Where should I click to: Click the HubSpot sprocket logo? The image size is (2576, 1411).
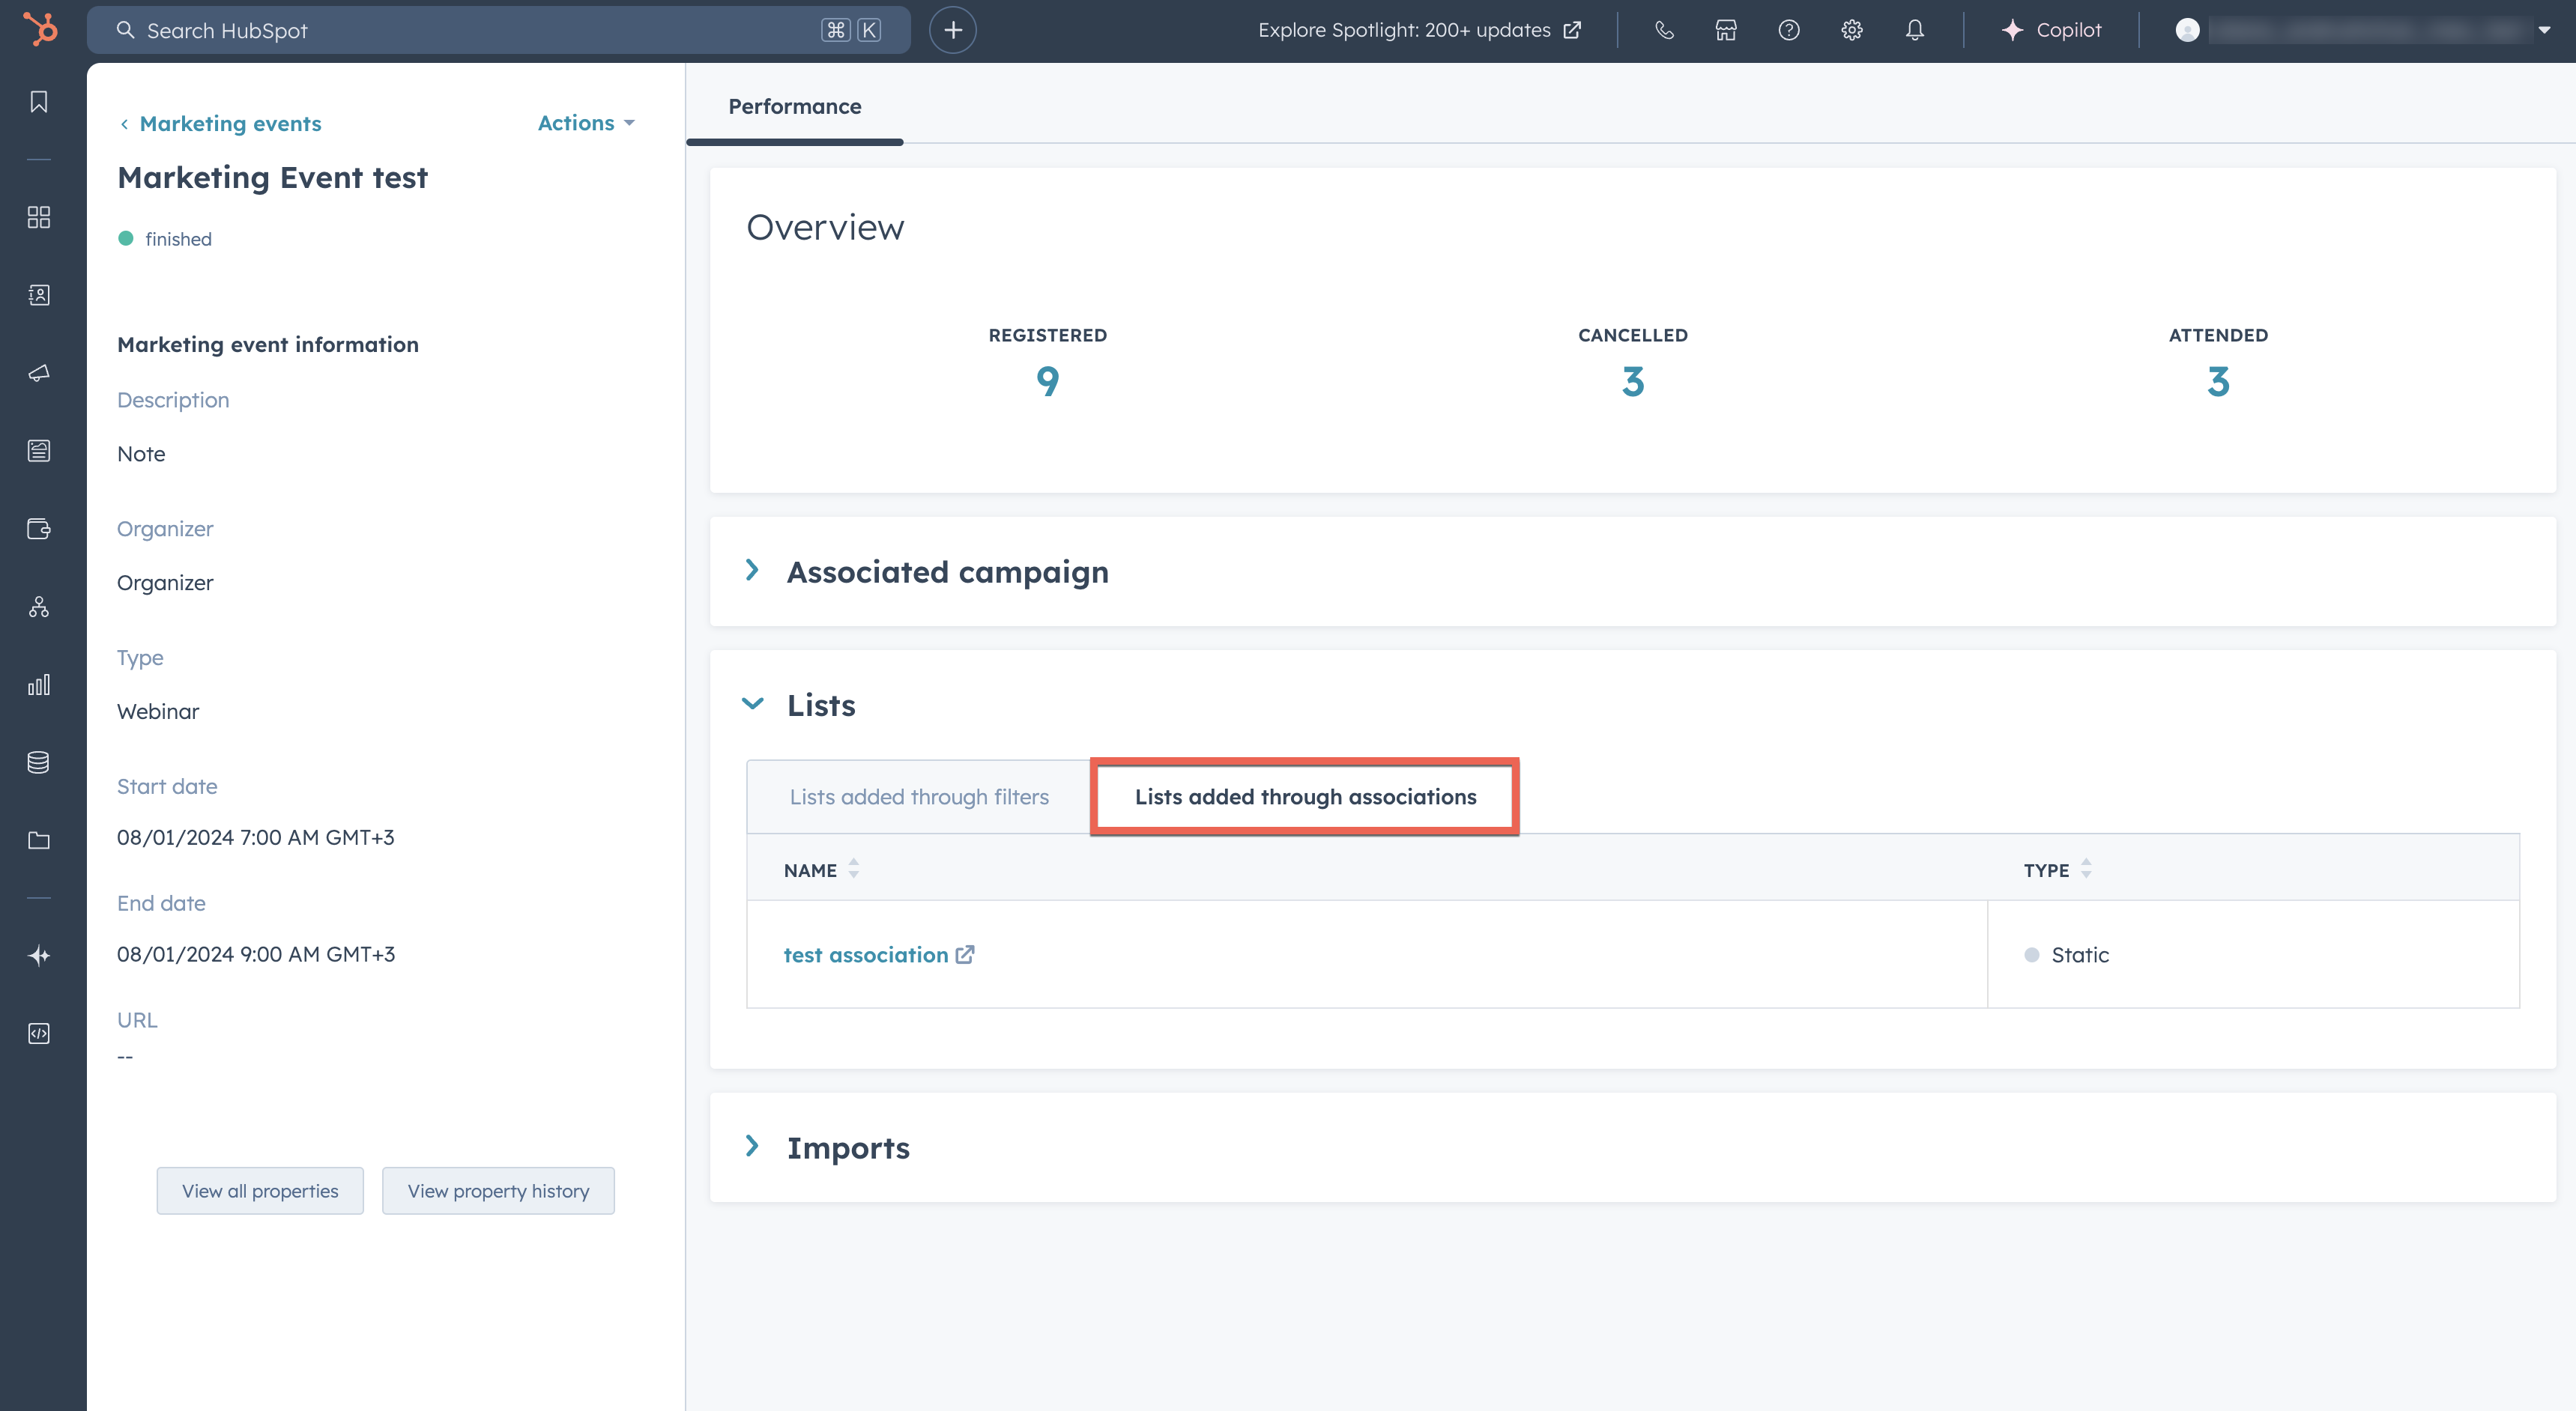pos(40,29)
